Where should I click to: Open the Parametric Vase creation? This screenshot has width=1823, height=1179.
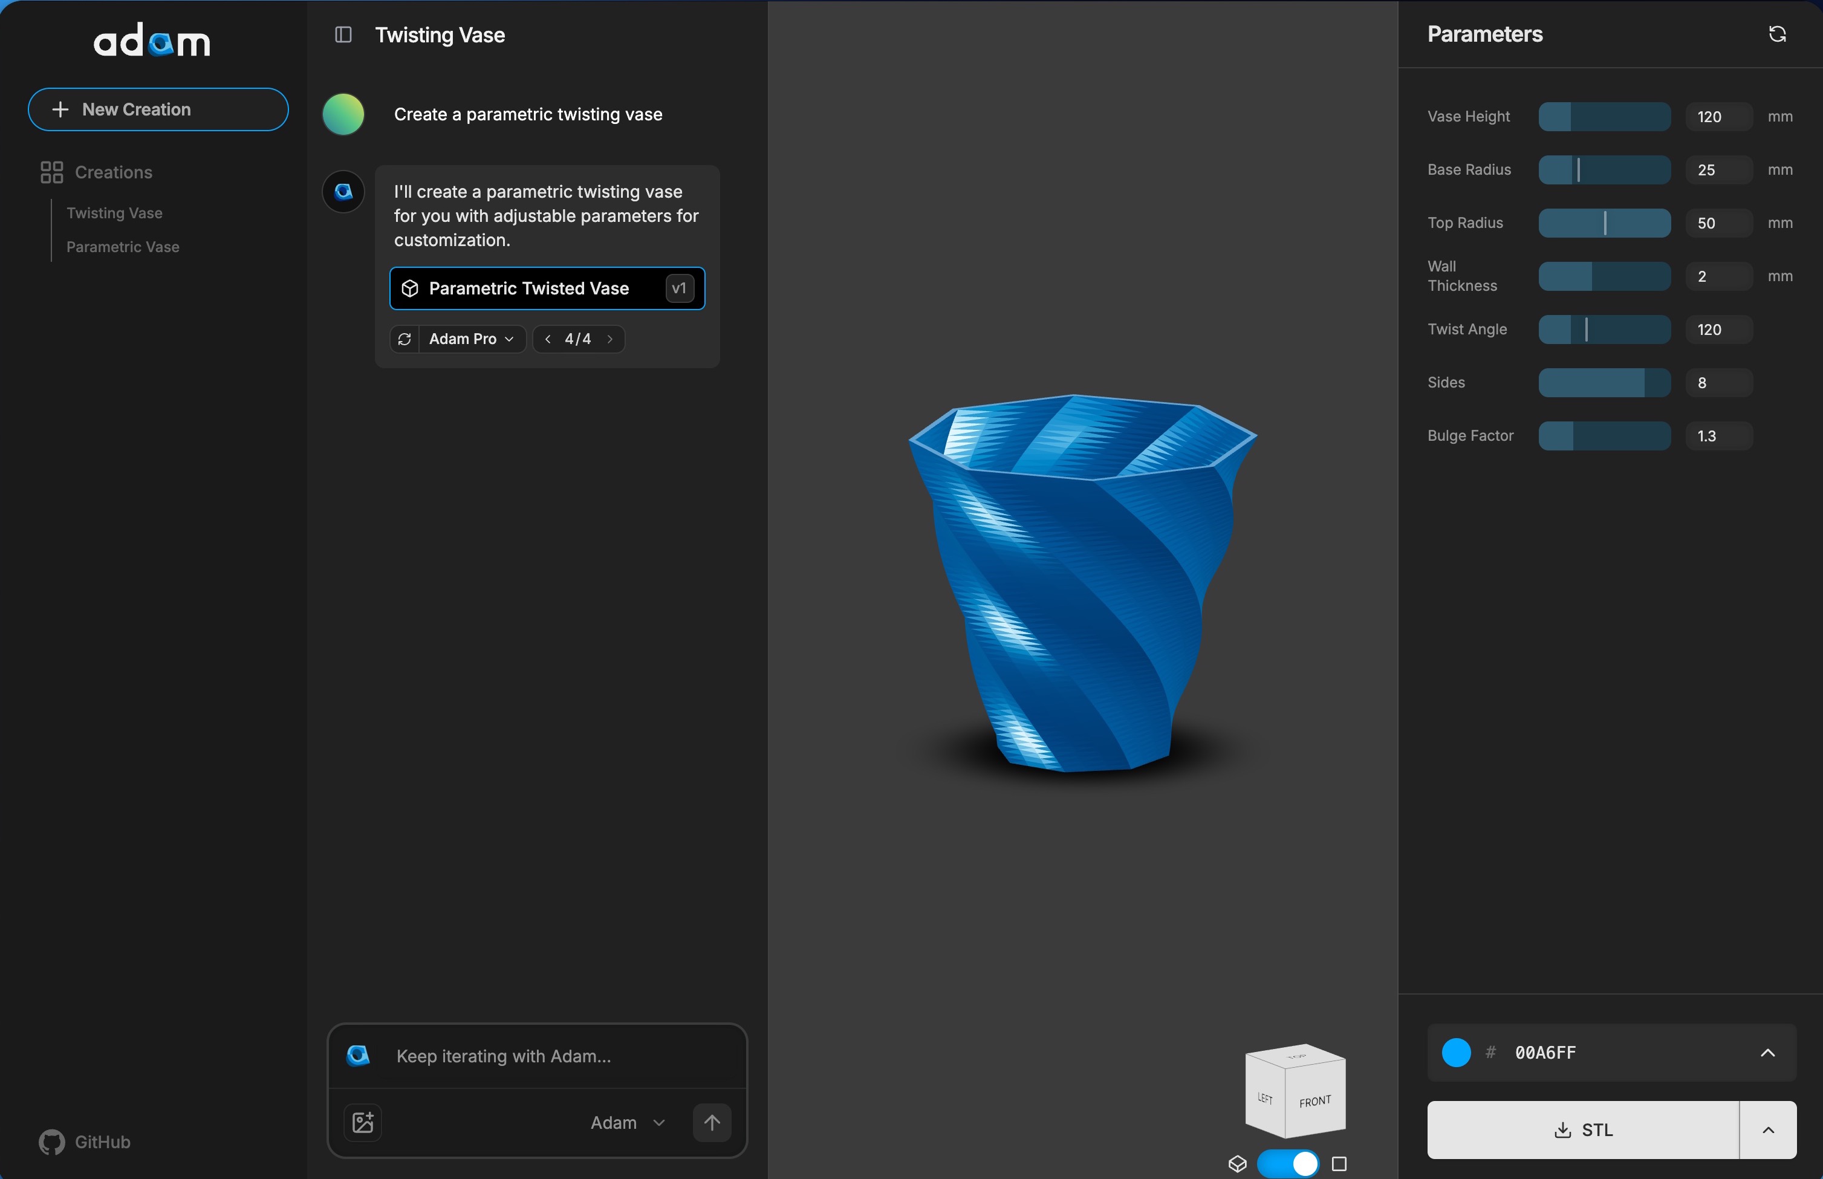tap(123, 247)
